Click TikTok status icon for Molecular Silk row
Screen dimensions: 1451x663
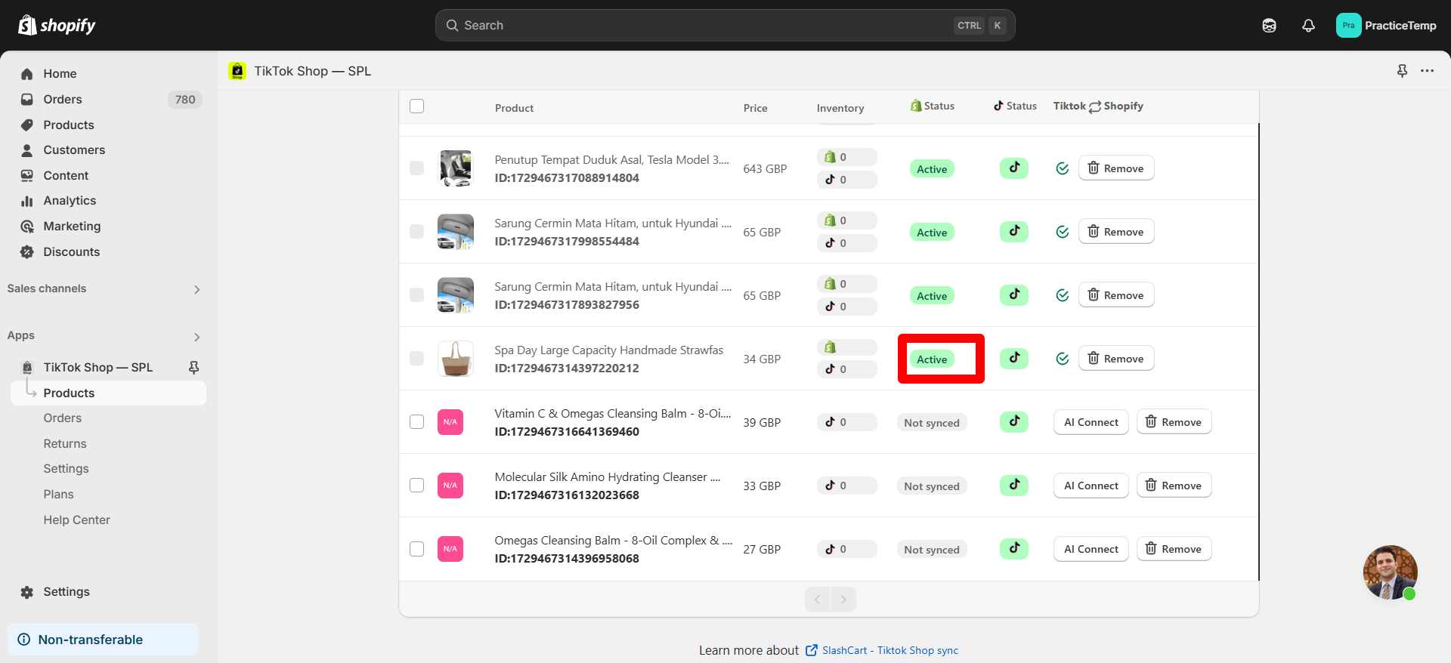click(x=1014, y=485)
